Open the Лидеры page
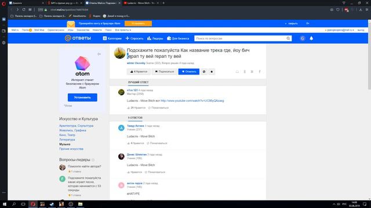Viewport: 371px width, 208px height. click(x=155, y=38)
